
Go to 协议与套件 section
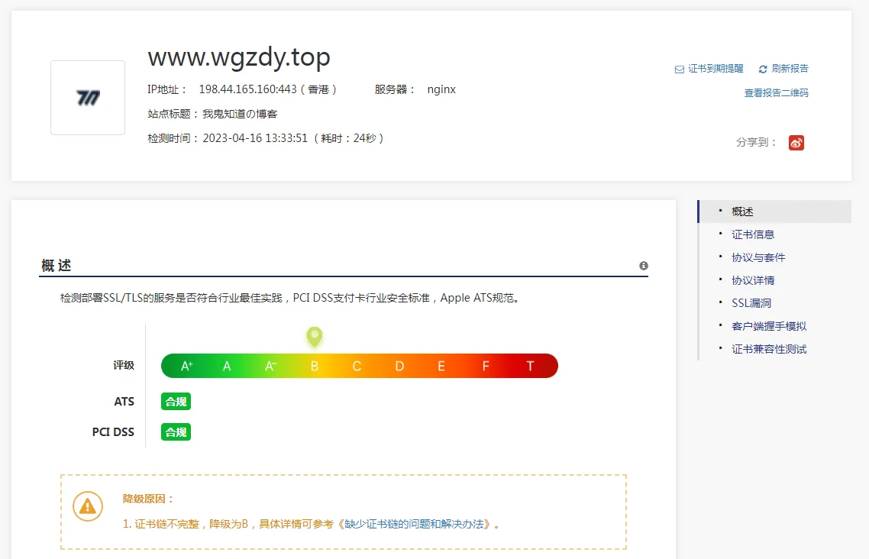click(x=758, y=257)
